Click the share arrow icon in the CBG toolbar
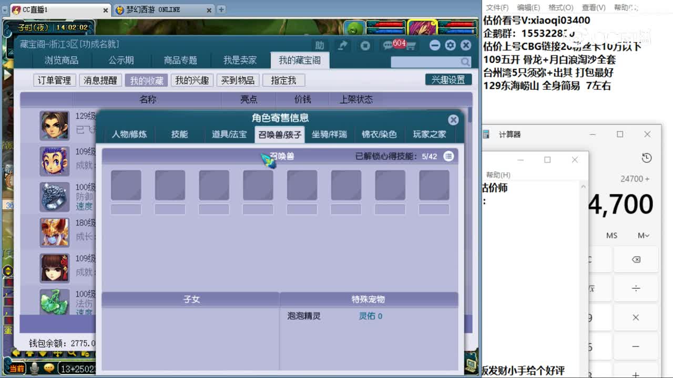This screenshot has width=673, height=378. pyautogui.click(x=342, y=46)
